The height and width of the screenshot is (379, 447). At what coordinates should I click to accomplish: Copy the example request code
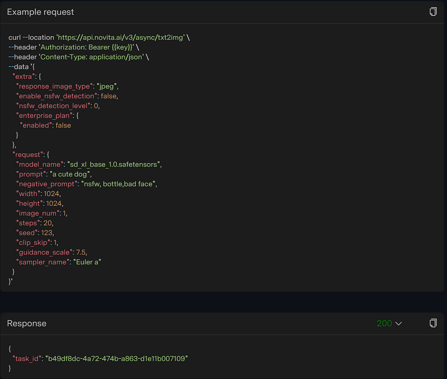(x=433, y=12)
